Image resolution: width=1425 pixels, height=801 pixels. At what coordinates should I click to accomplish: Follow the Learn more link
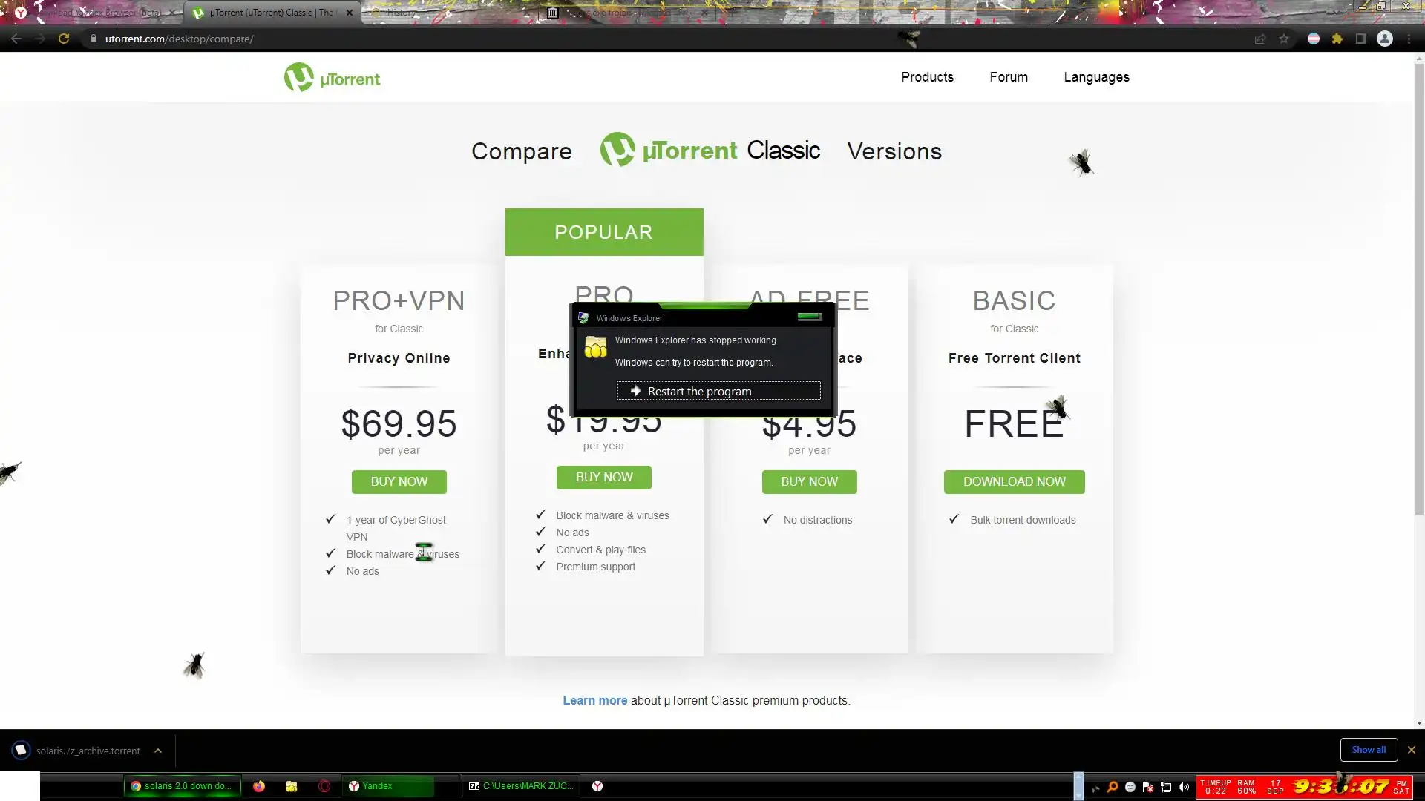pyautogui.click(x=594, y=700)
